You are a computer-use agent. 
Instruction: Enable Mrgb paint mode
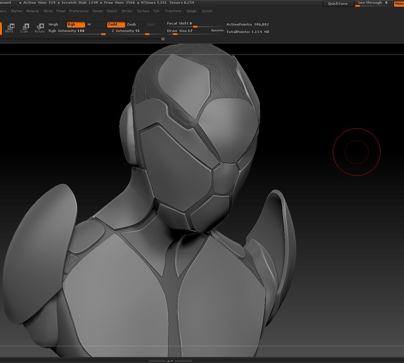tap(57, 25)
